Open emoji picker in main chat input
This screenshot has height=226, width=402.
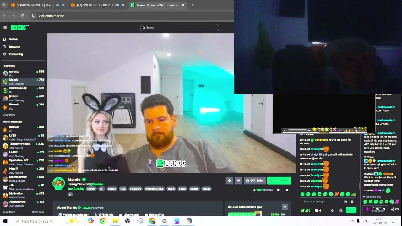[352, 202]
